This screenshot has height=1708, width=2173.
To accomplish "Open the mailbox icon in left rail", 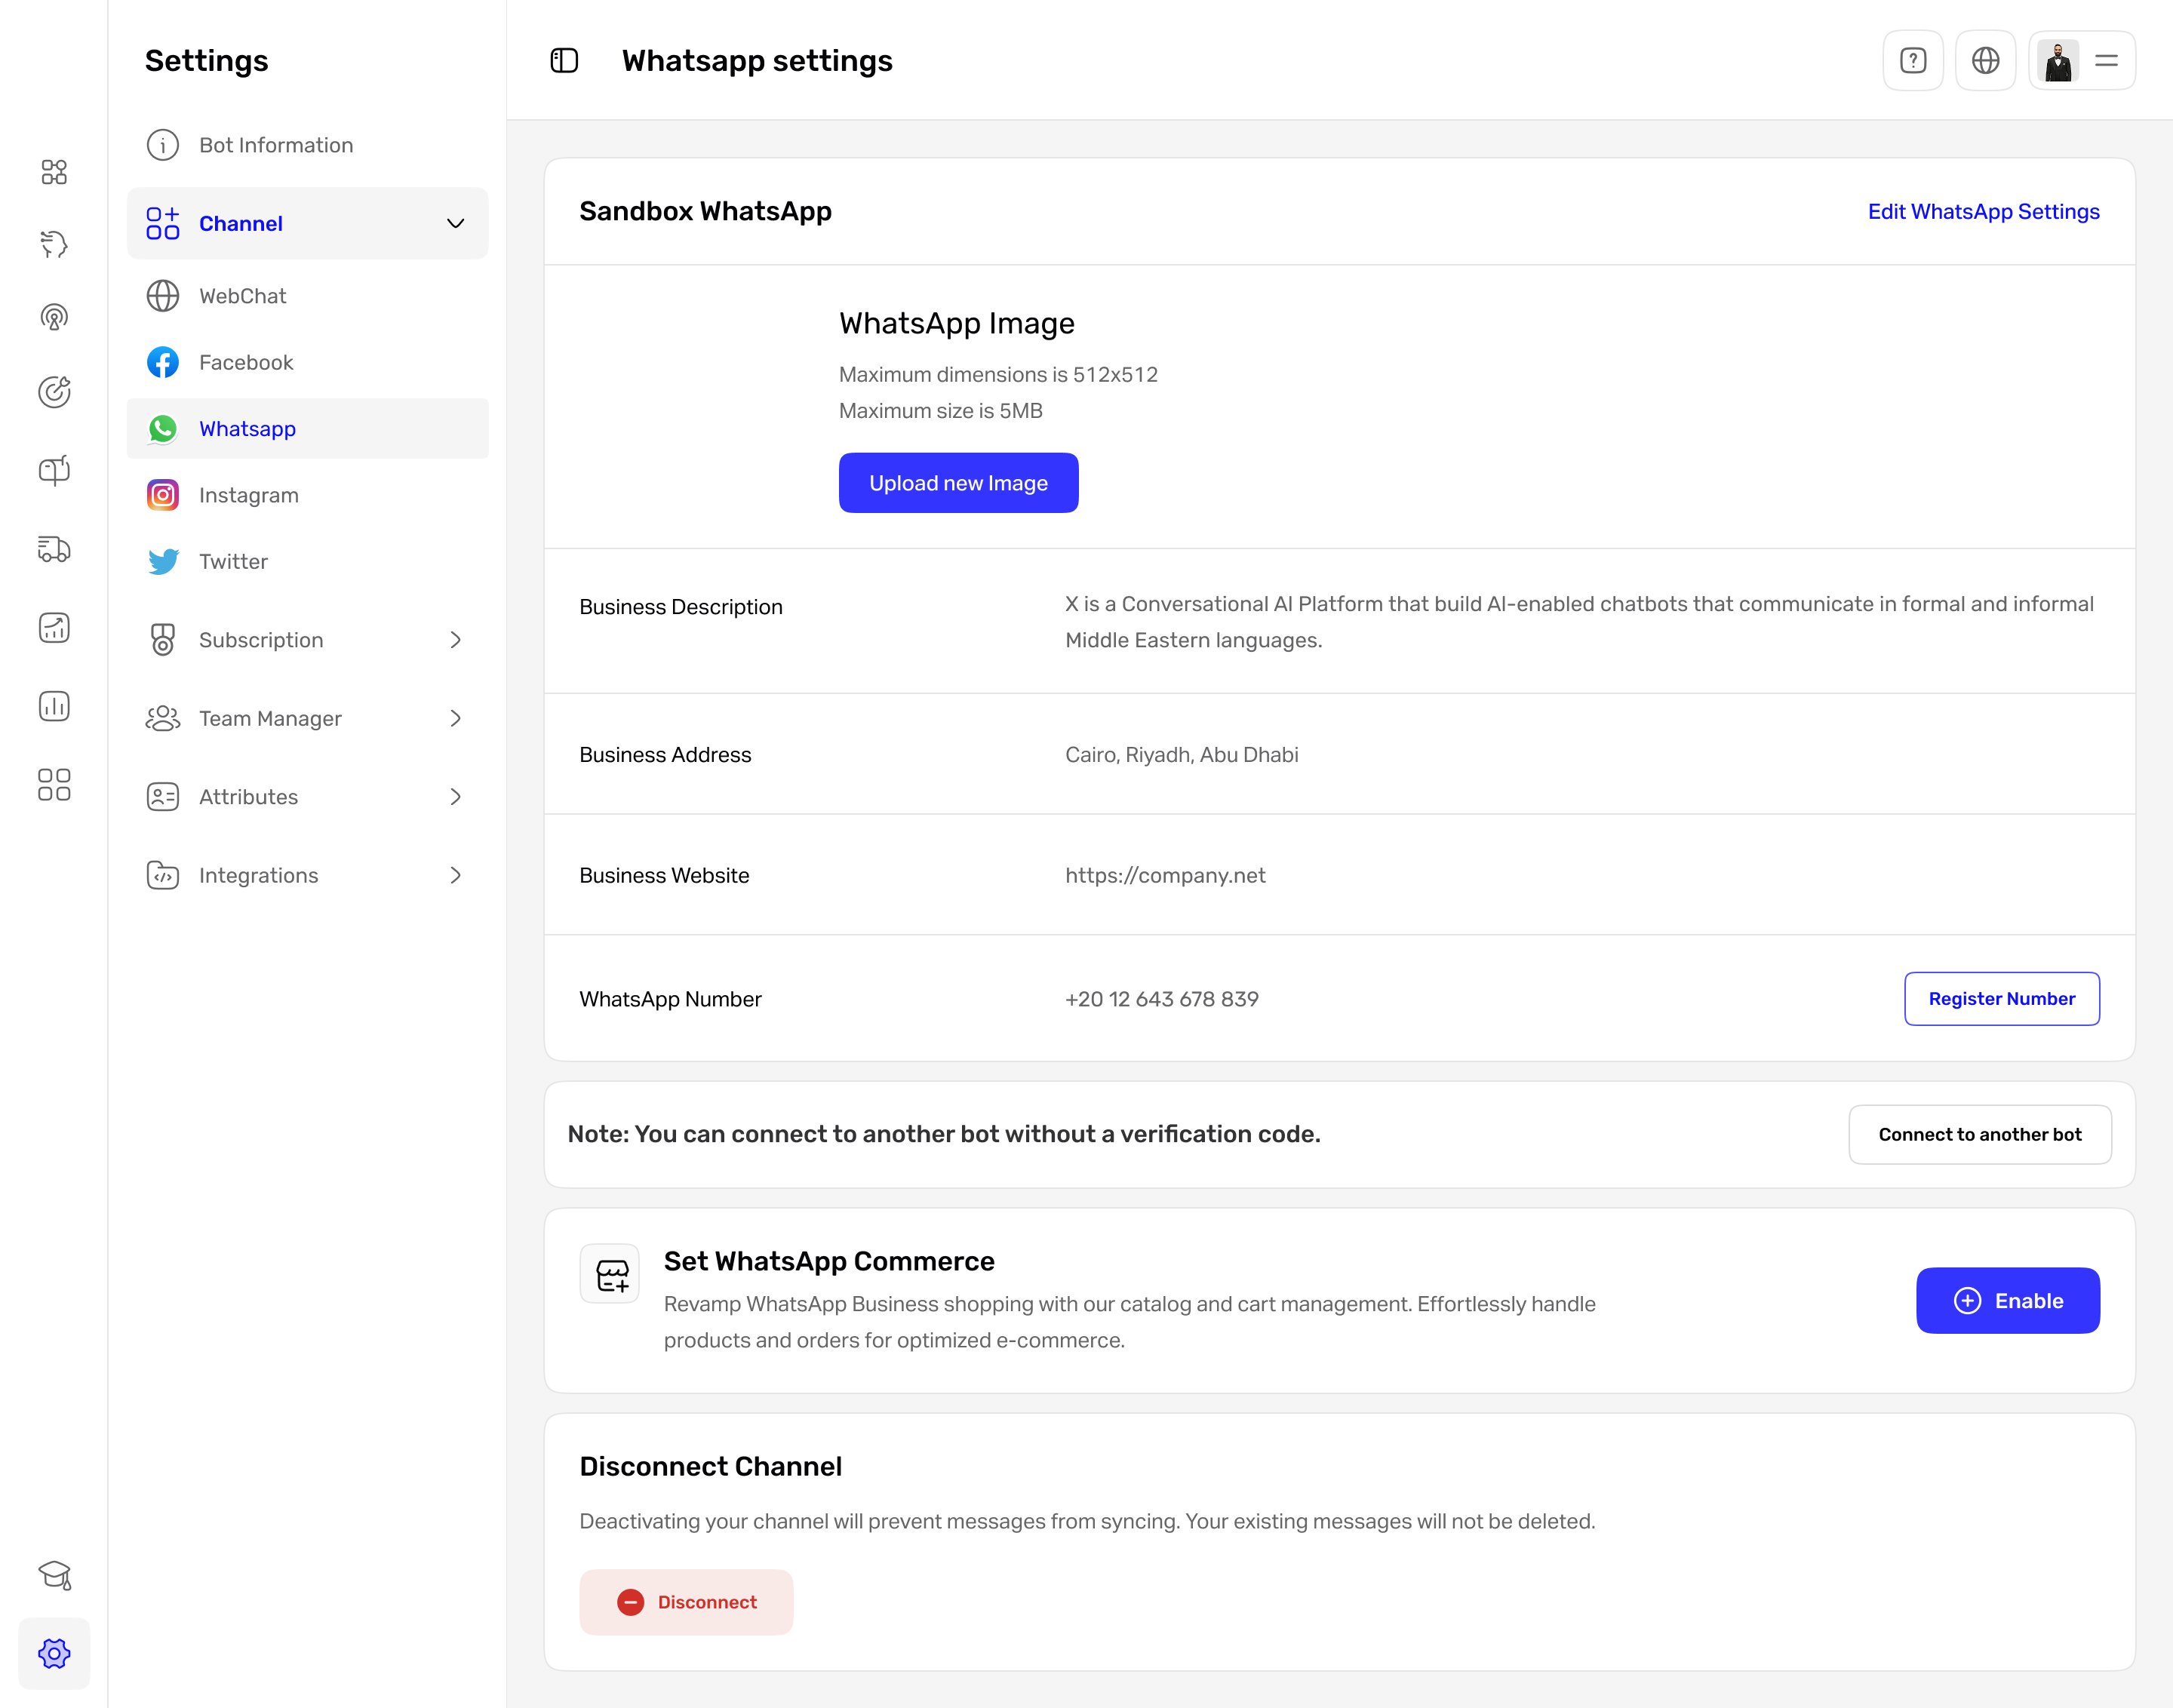I will [x=54, y=470].
